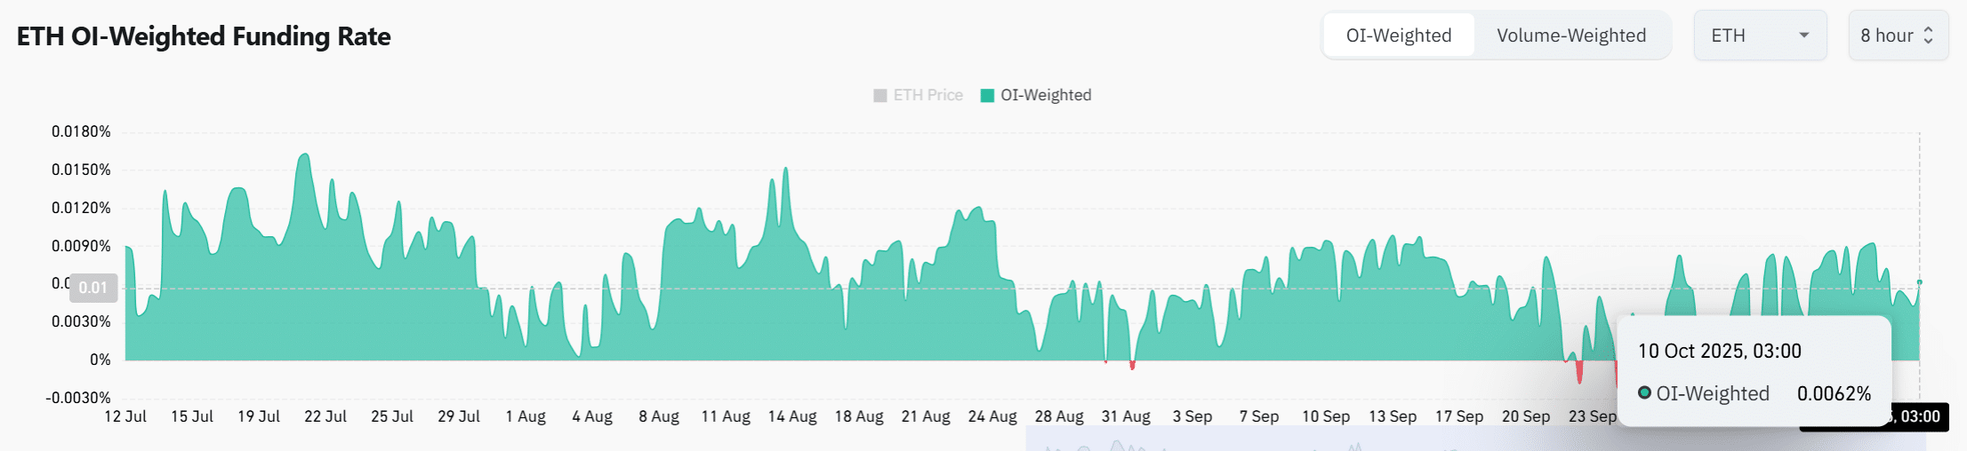
Task: Click the ETH OI-Weighted Funding Rate title
Action: (204, 36)
